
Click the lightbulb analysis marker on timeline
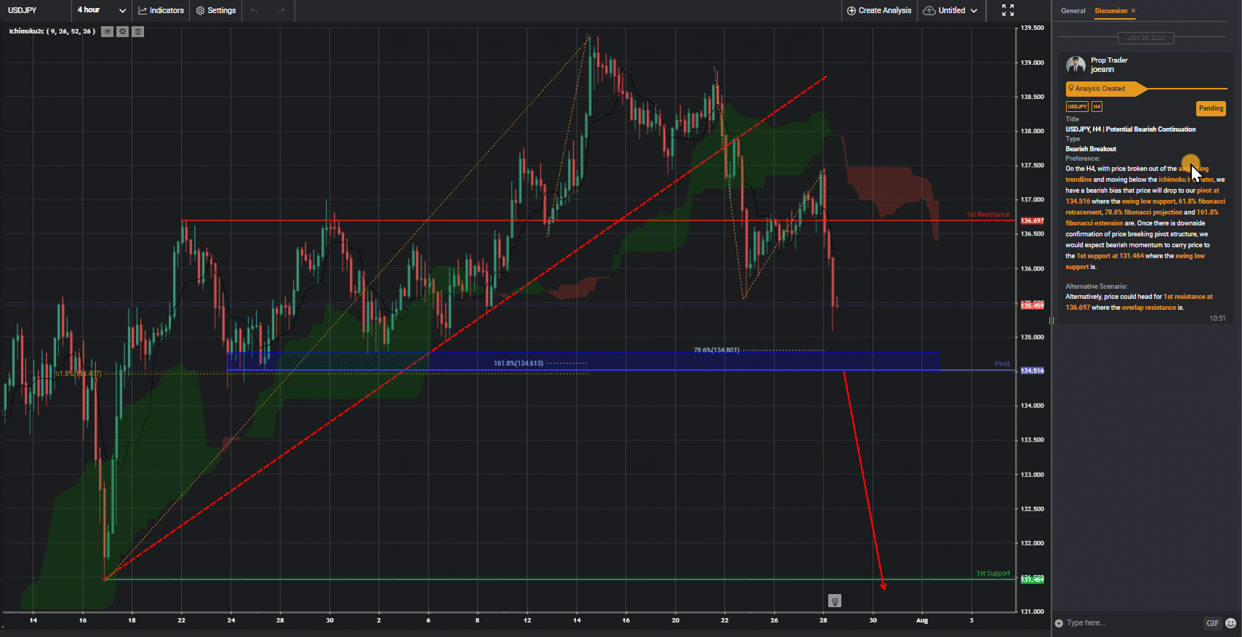coord(835,601)
